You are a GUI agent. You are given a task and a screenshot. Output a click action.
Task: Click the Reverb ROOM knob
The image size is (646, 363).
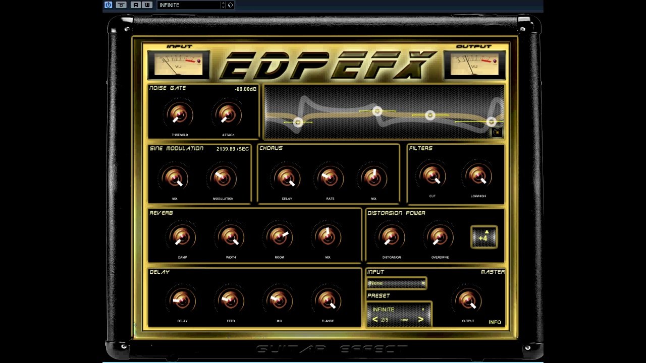tap(279, 236)
